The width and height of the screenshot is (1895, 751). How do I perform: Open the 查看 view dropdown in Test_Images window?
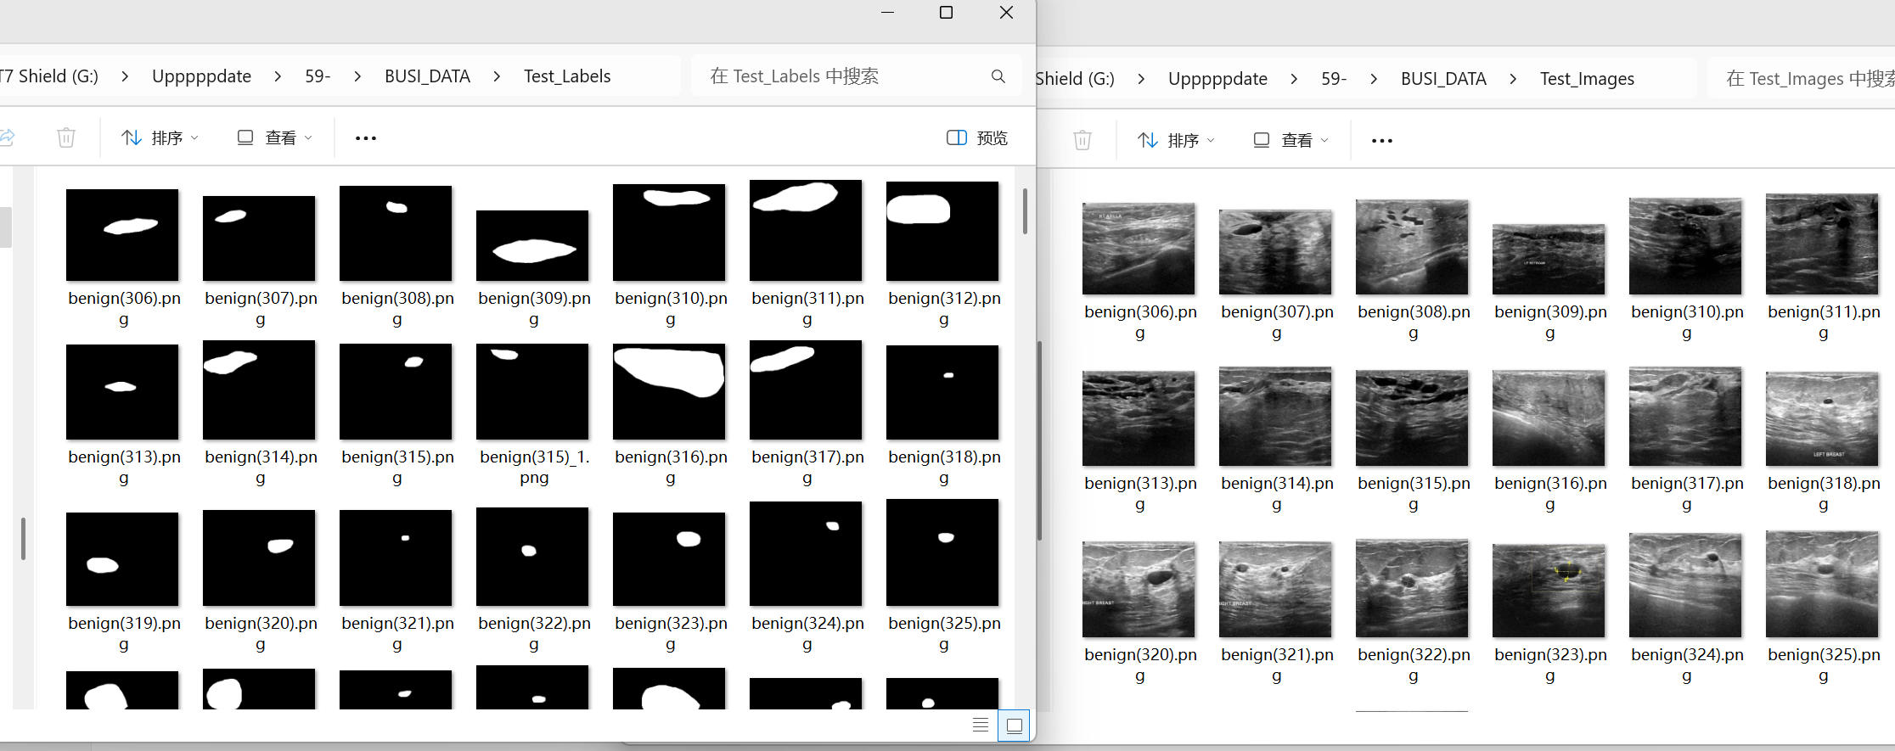click(1291, 141)
